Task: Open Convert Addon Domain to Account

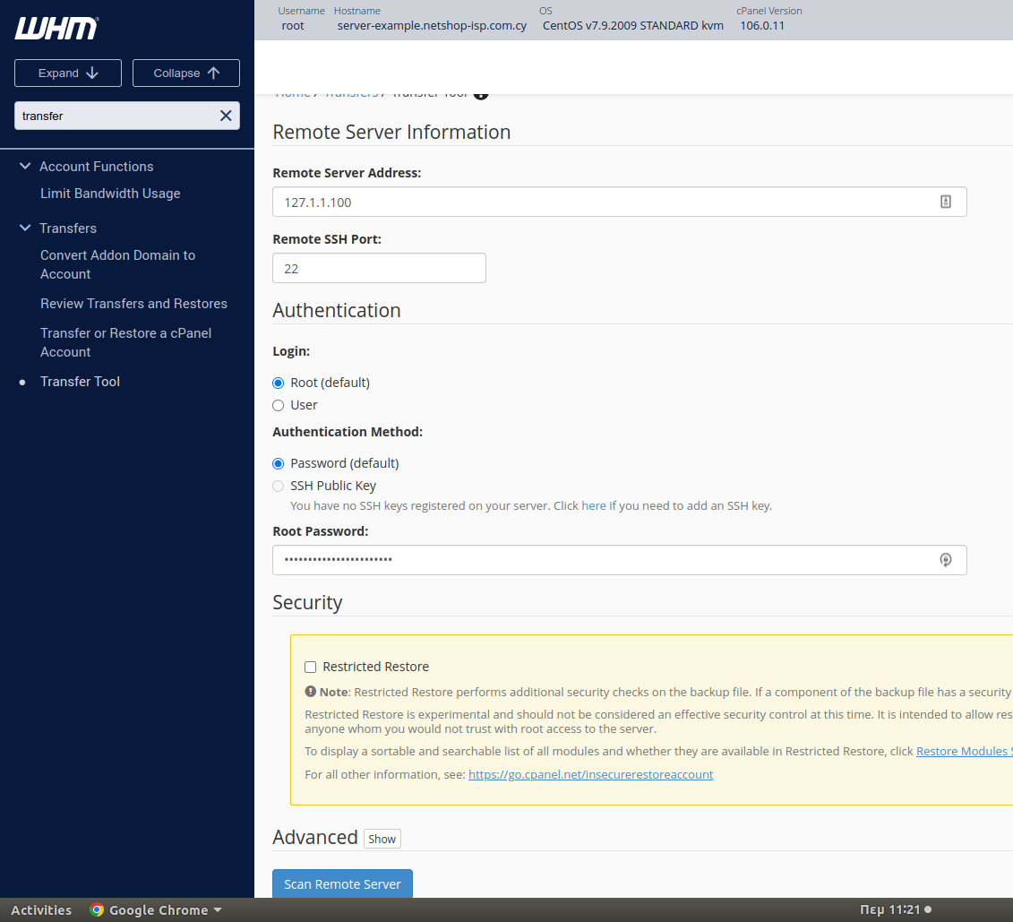Action: click(117, 264)
